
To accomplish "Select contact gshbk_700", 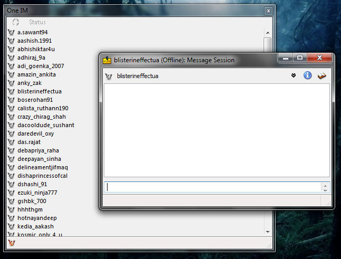I will point(32,201).
